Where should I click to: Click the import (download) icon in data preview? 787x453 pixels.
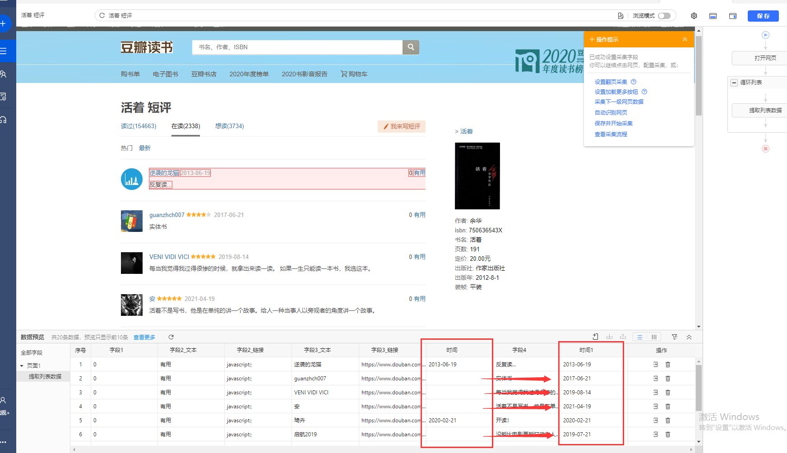click(609, 337)
